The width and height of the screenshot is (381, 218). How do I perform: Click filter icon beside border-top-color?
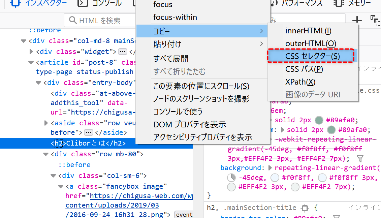[336, 216]
